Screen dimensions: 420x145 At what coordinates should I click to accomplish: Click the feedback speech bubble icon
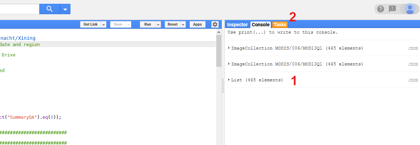click(x=392, y=9)
